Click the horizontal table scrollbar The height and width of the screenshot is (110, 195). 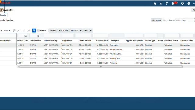[101, 67]
